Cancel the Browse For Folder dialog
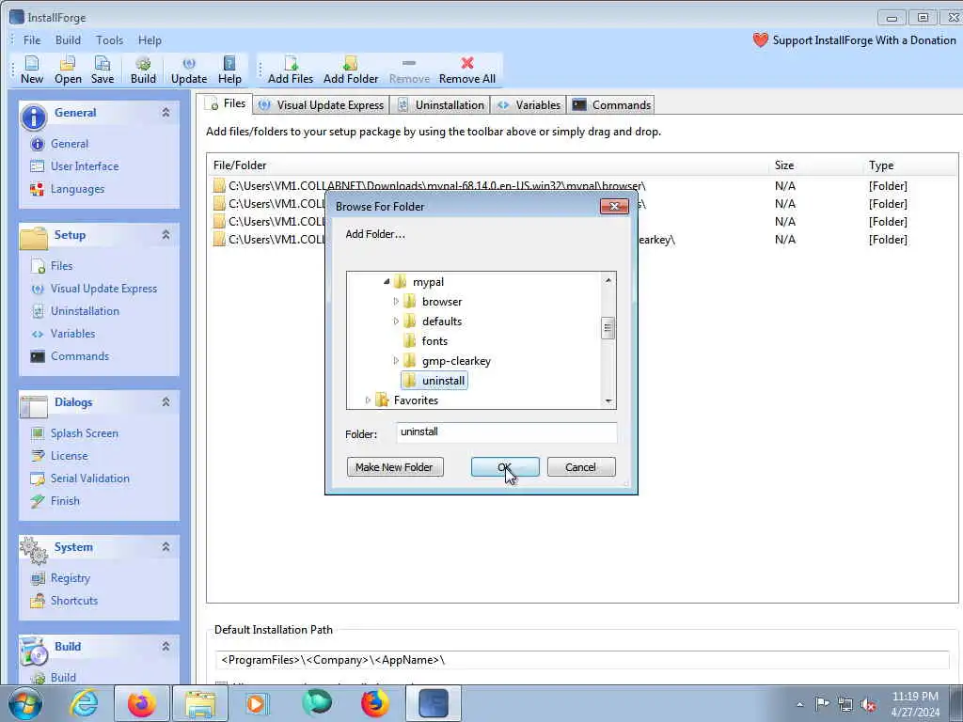The image size is (963, 722). coord(580,467)
